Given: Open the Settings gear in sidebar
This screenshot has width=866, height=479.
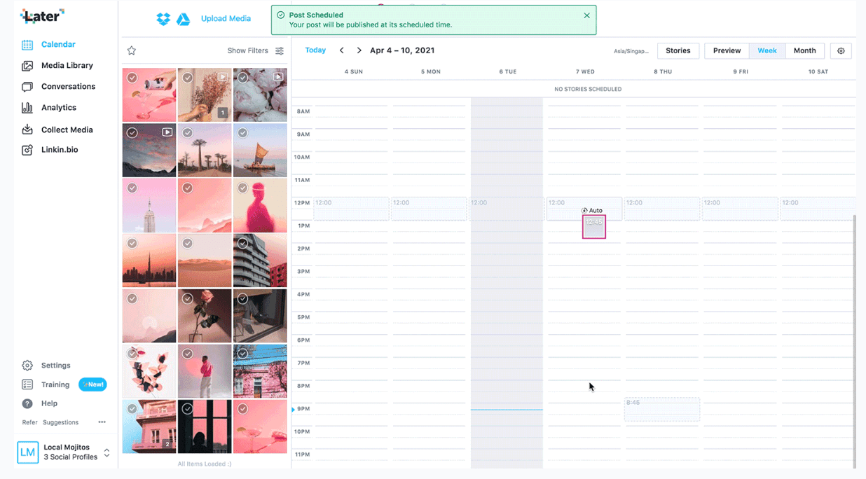Looking at the screenshot, I should [x=27, y=366].
